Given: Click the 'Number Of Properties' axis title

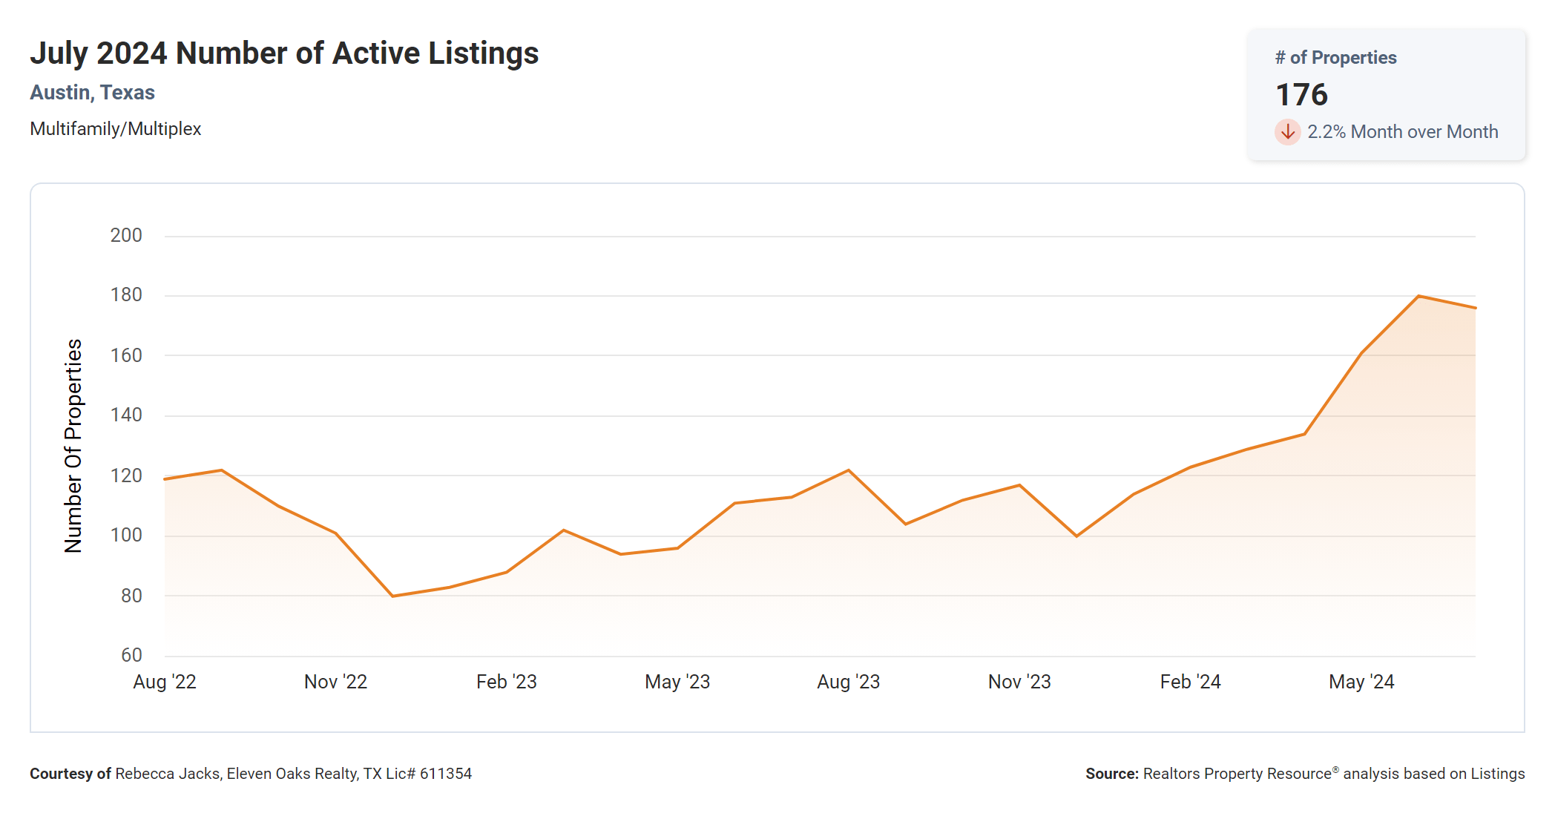Looking at the screenshot, I should (x=73, y=446).
